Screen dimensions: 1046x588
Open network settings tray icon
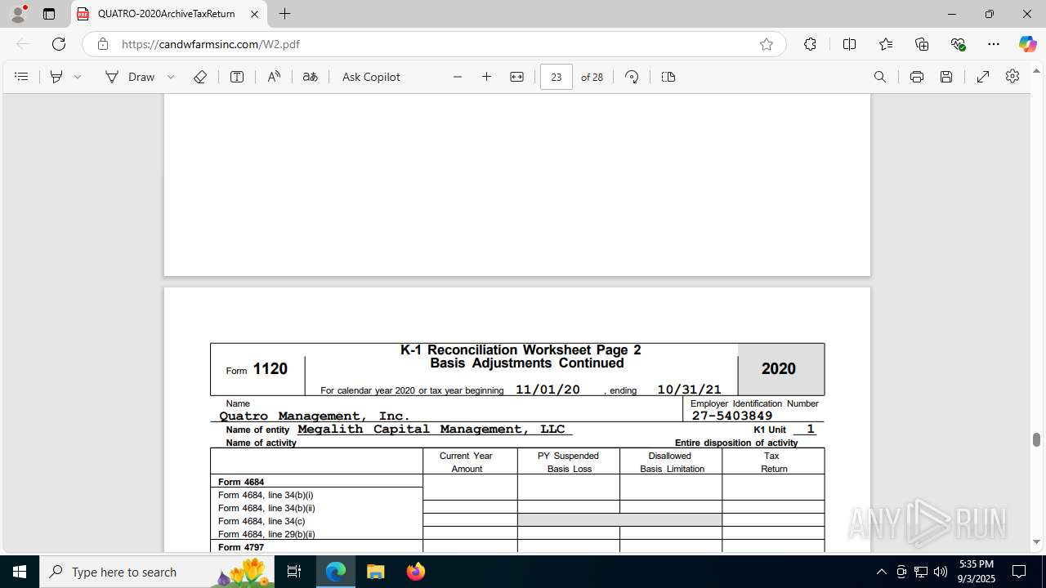coord(921,572)
